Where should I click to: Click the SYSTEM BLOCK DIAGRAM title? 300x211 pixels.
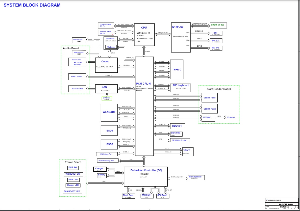[x=32, y=5]
